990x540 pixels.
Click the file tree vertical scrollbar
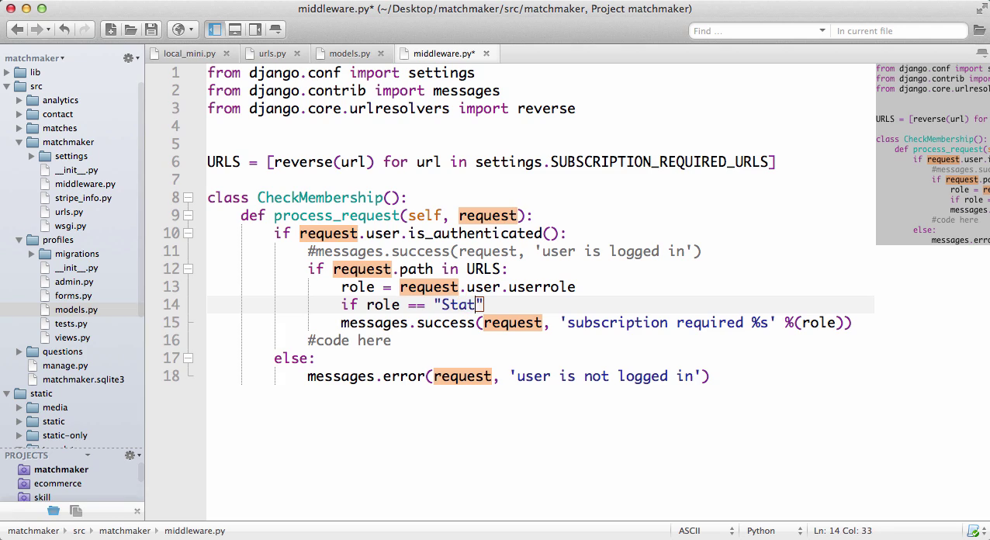[x=140, y=199]
